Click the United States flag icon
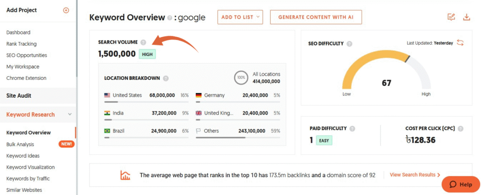Screen dimensions: 482x195 pos(107,95)
